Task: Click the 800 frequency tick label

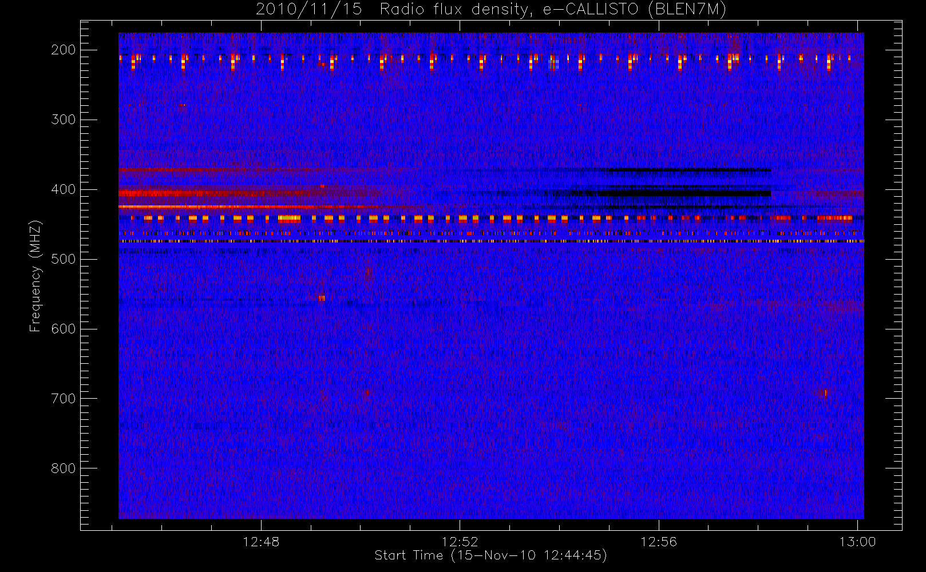Action: [x=64, y=468]
